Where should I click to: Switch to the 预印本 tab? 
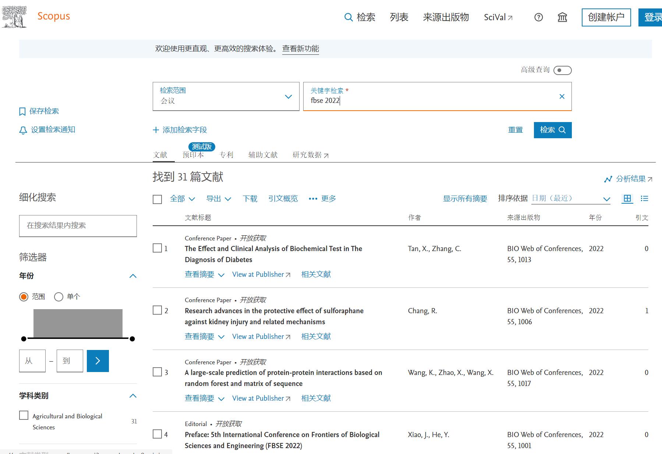tap(193, 155)
